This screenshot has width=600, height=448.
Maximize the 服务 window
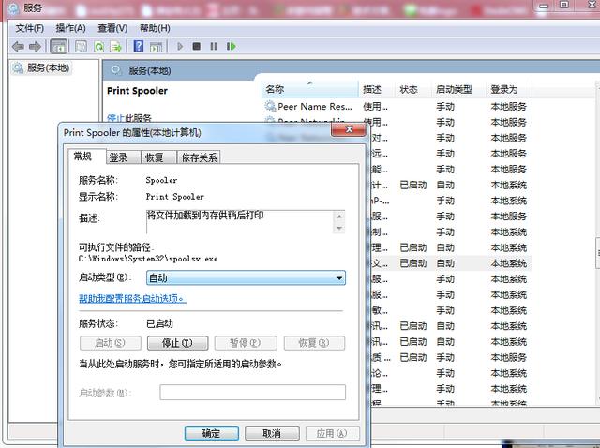click(x=564, y=5)
